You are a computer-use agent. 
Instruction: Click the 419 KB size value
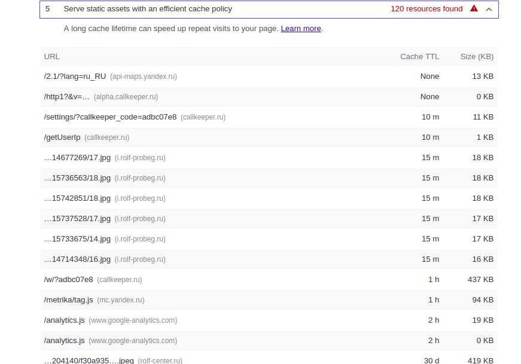480,360
